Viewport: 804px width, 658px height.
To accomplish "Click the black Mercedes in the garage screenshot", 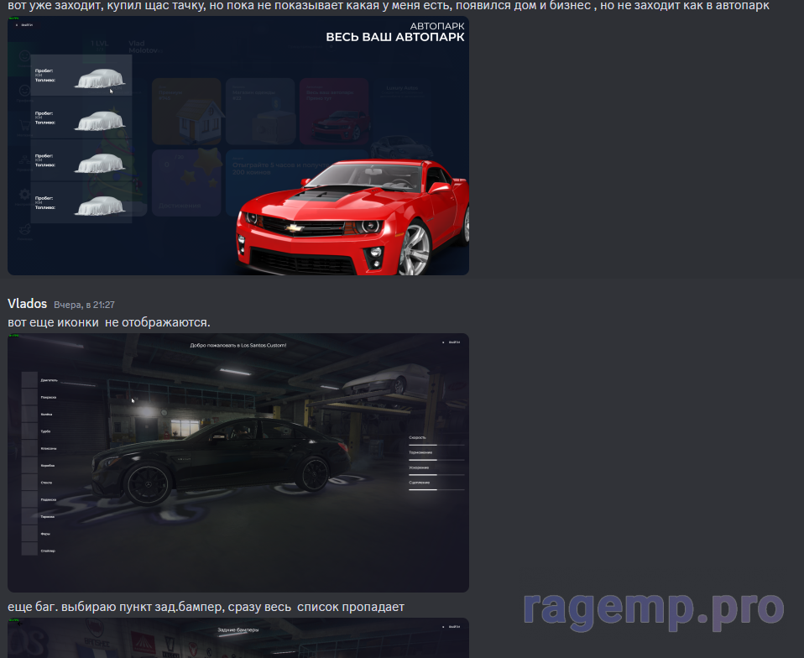I will [221, 462].
